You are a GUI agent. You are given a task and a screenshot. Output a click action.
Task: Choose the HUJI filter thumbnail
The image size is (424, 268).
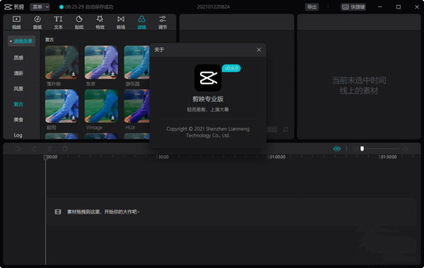pos(137,106)
